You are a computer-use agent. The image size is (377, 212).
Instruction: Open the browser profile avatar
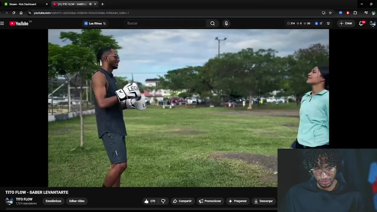coord(373,13)
